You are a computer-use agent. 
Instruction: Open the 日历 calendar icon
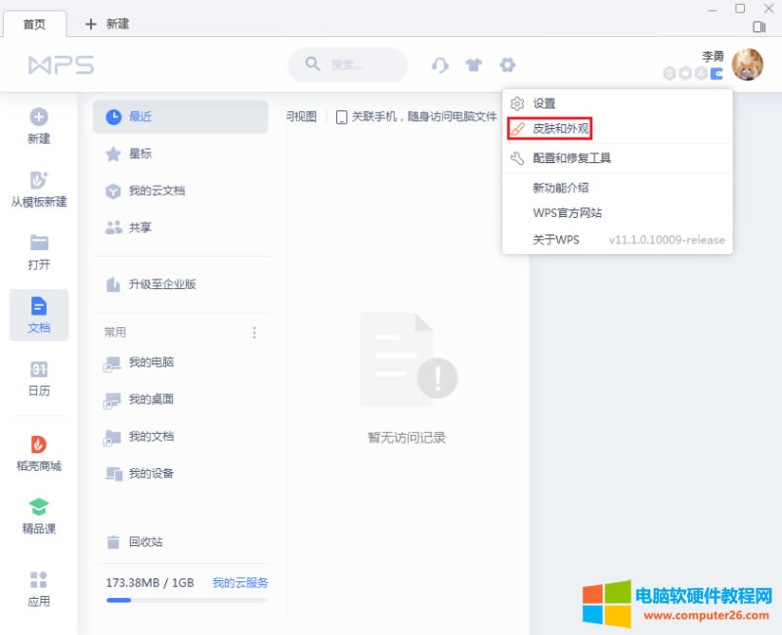[x=39, y=369]
